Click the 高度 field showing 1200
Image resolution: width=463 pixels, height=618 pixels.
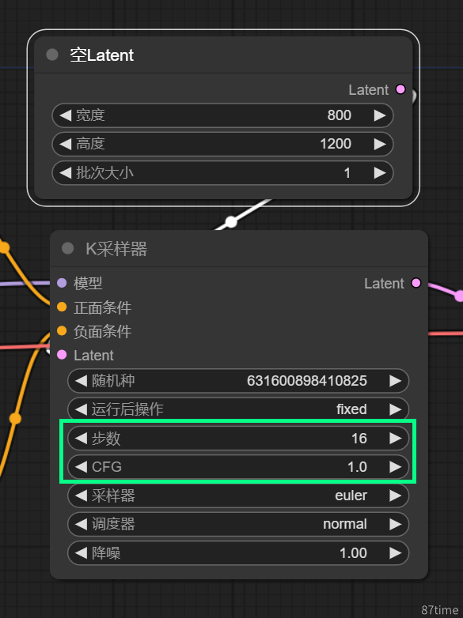click(222, 144)
